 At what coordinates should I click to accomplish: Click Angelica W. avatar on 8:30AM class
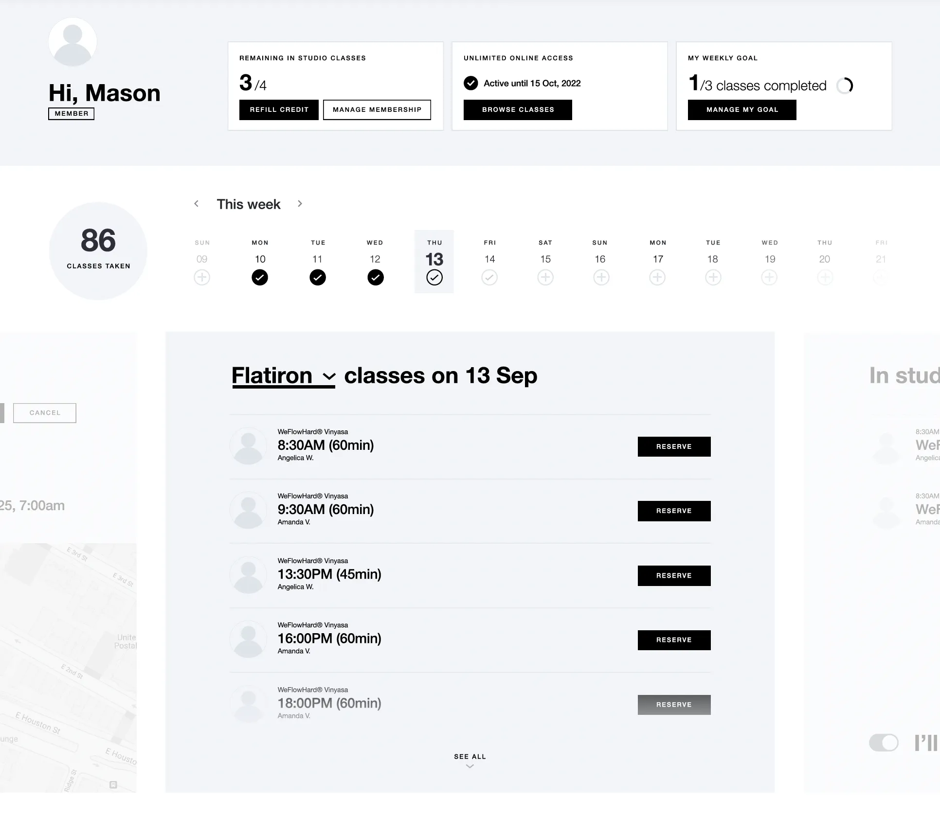(x=248, y=446)
